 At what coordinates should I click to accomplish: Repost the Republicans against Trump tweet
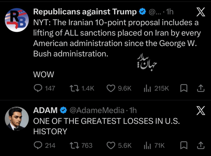coord(82,88)
